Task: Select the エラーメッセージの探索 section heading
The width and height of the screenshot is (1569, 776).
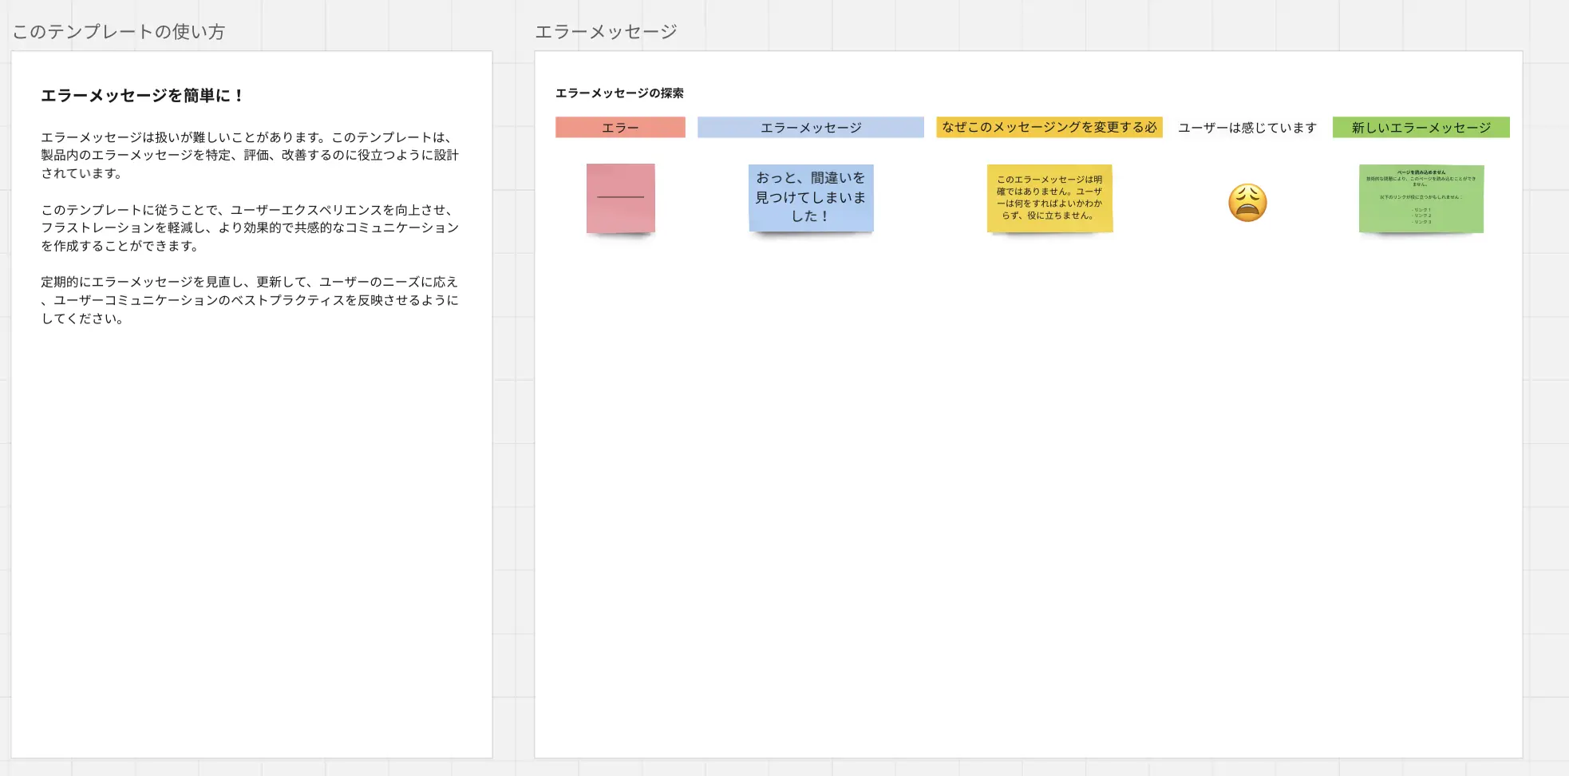Action: [619, 93]
